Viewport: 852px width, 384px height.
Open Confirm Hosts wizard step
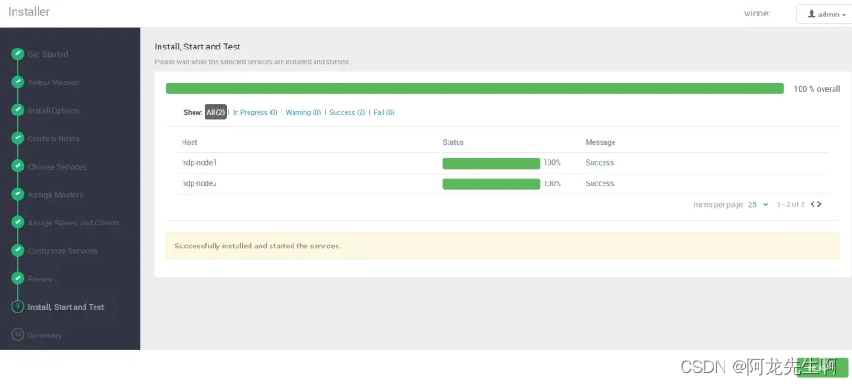coord(54,138)
